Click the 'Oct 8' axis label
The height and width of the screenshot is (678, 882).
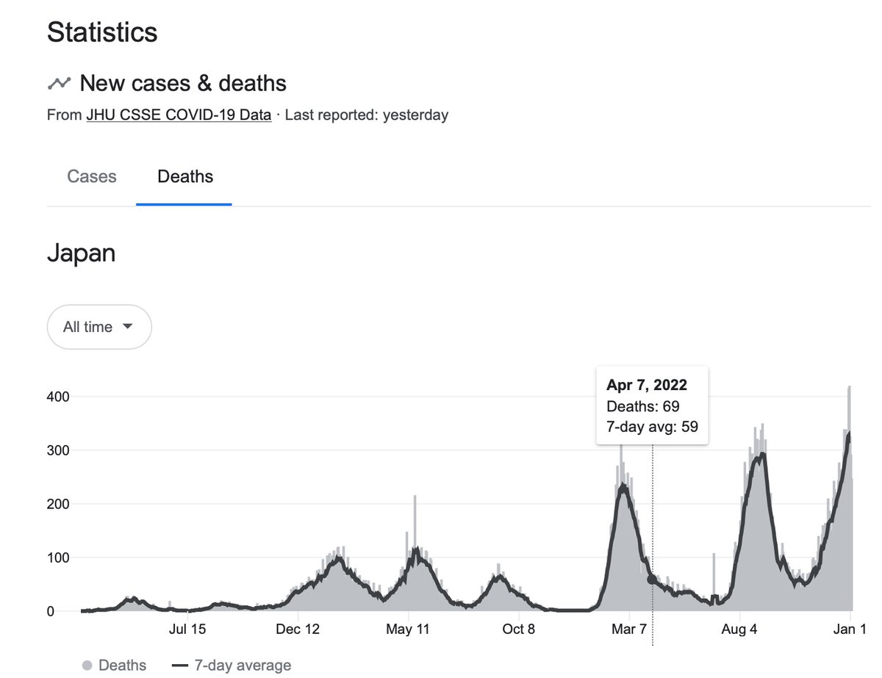click(518, 630)
